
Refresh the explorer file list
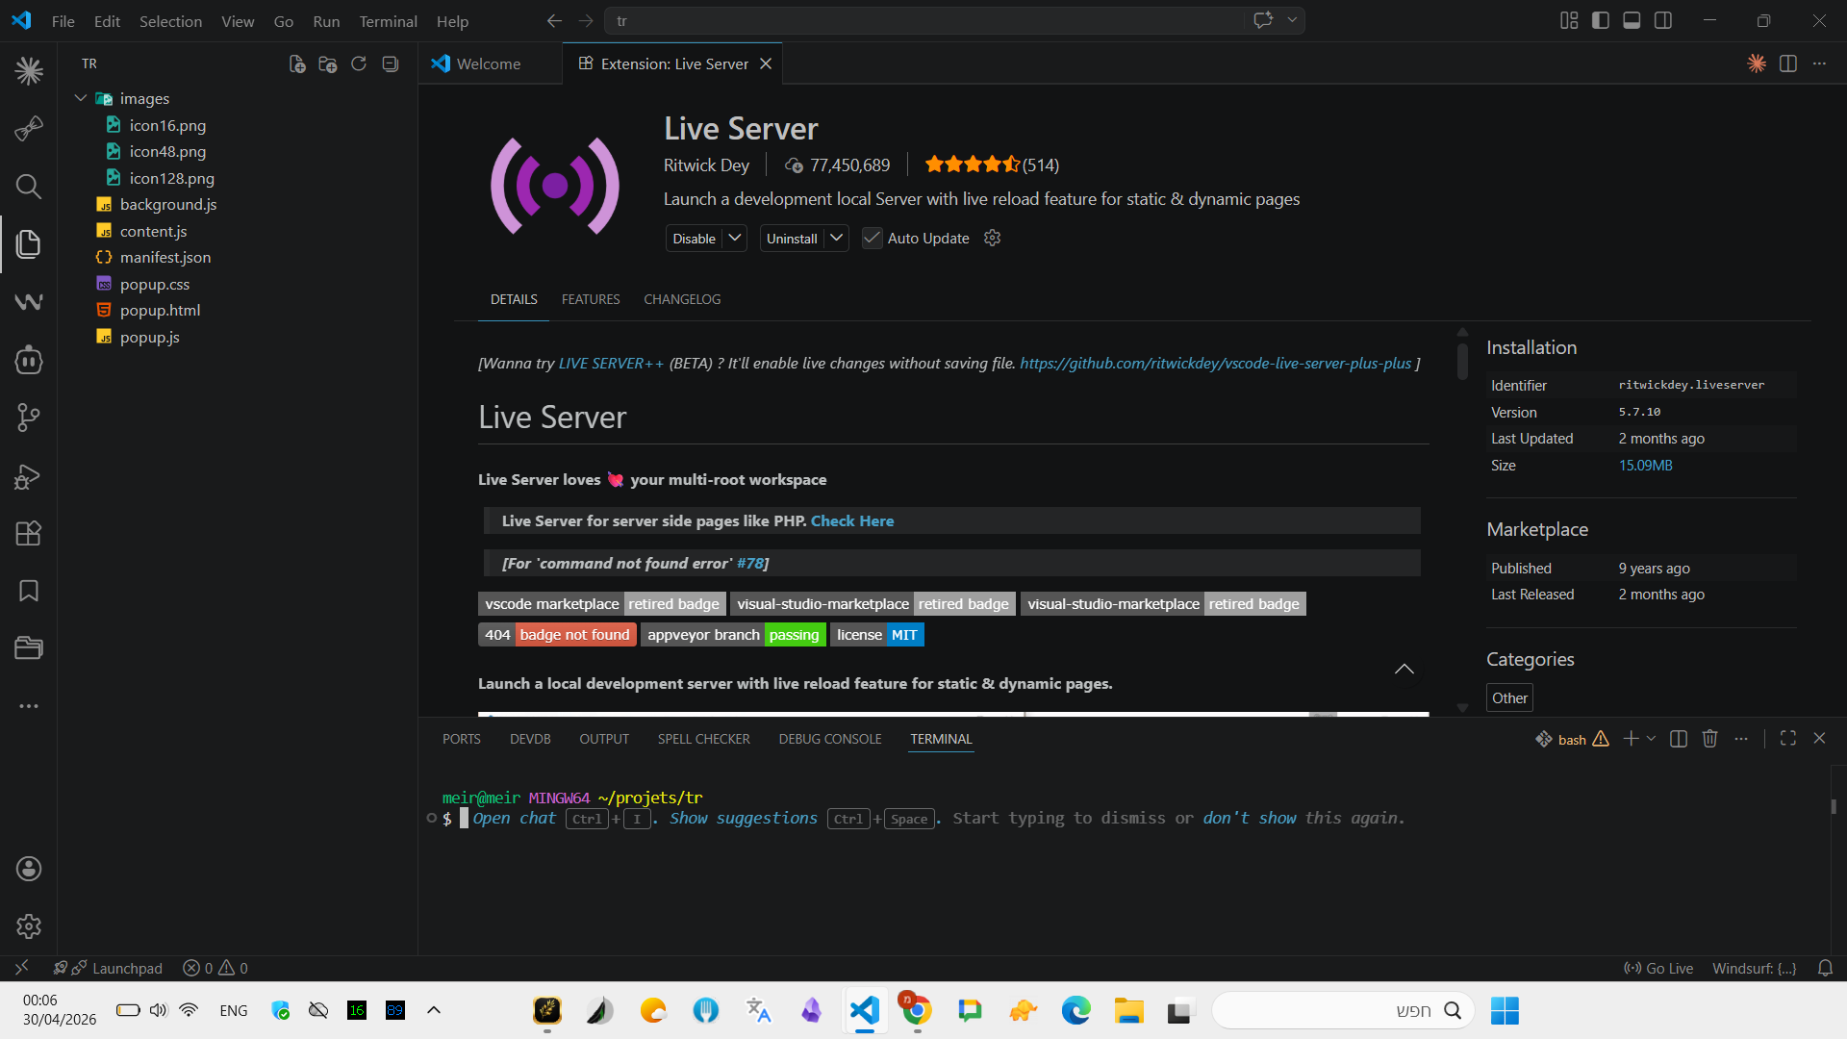359,64
